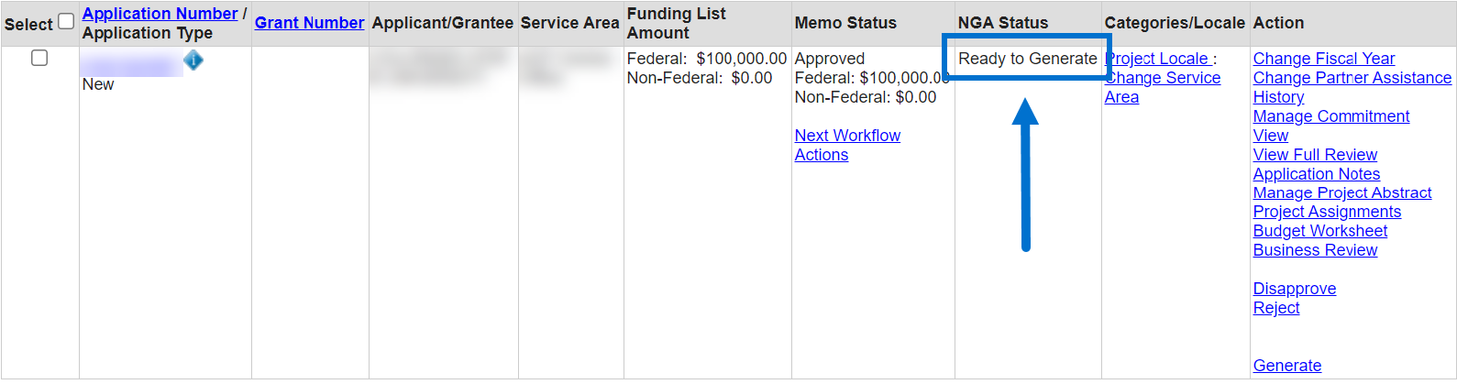Check the row's select checkbox

point(39,58)
